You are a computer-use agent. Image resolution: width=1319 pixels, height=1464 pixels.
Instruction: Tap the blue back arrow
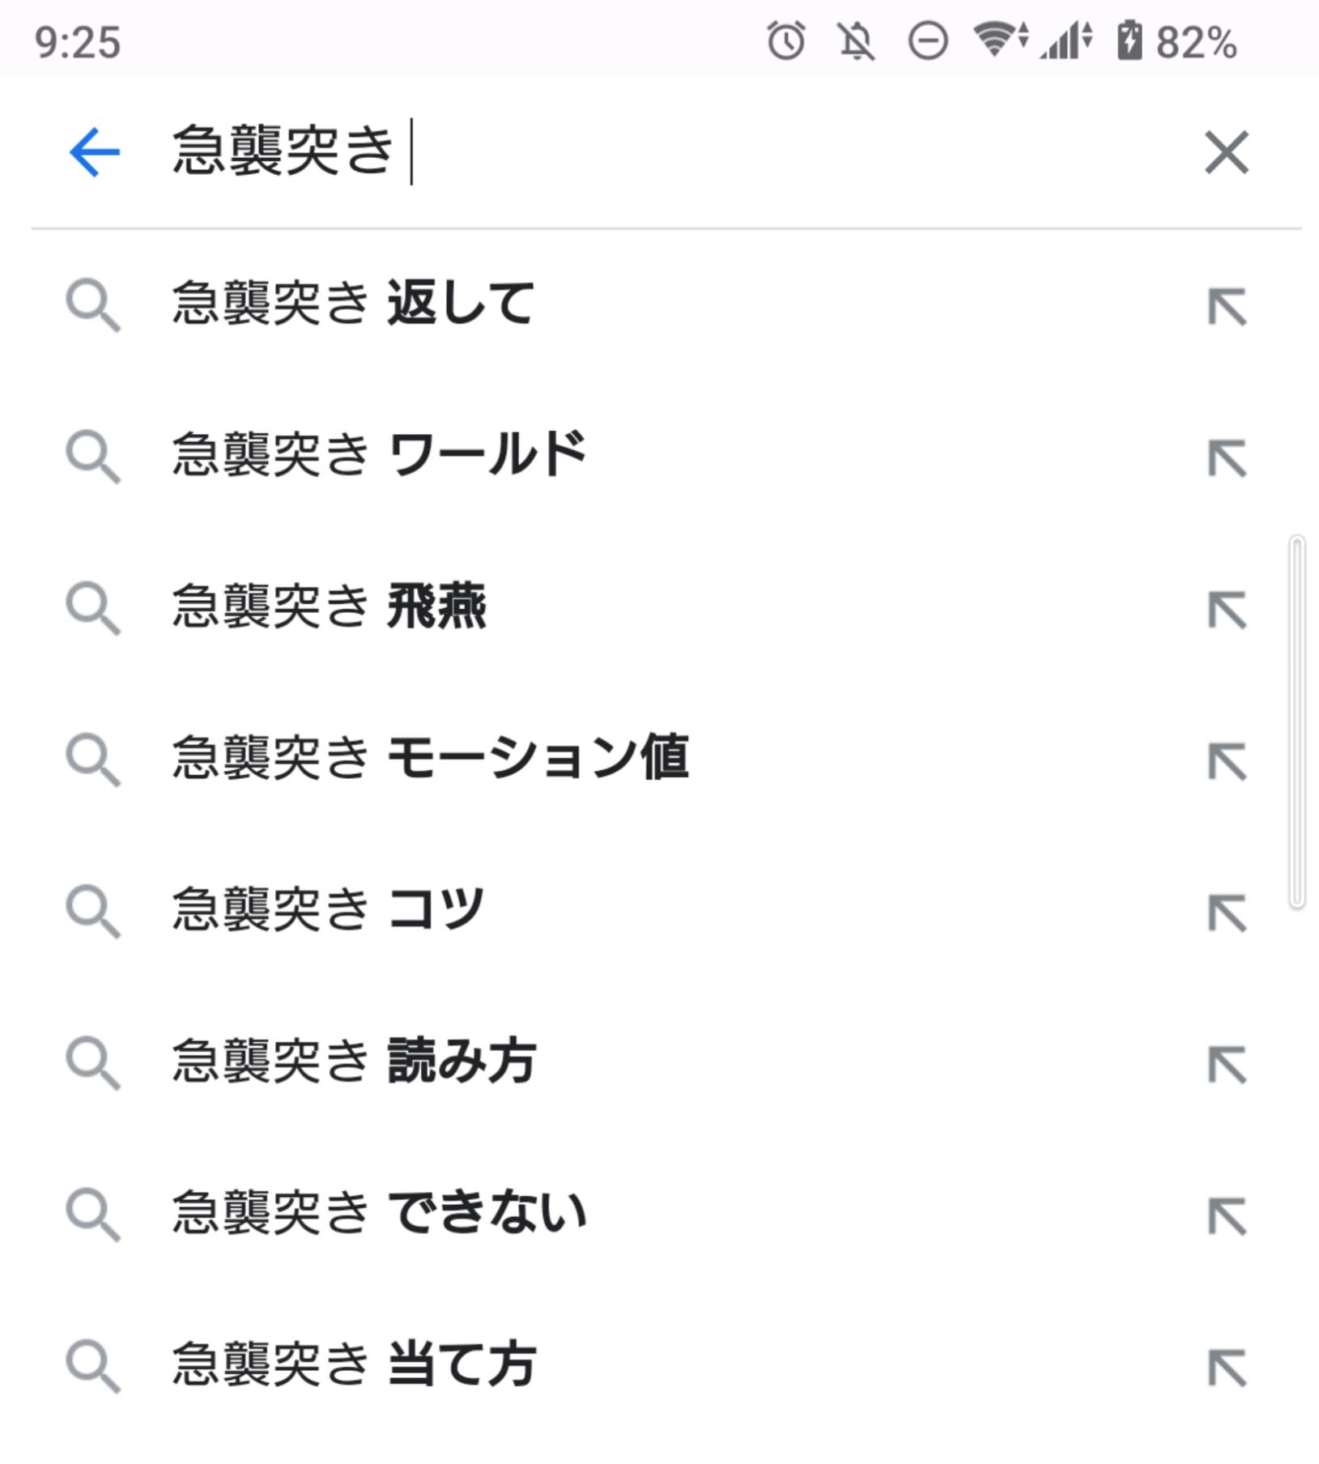95,151
